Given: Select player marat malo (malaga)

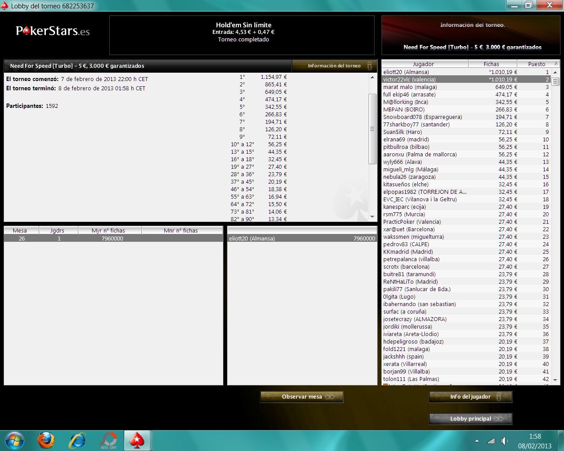Looking at the screenshot, I should coord(466,87).
